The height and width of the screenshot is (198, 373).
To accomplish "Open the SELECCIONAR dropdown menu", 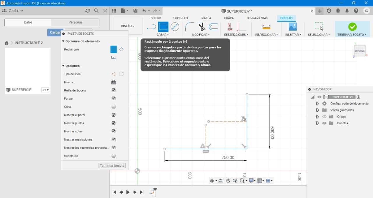I will point(319,35).
